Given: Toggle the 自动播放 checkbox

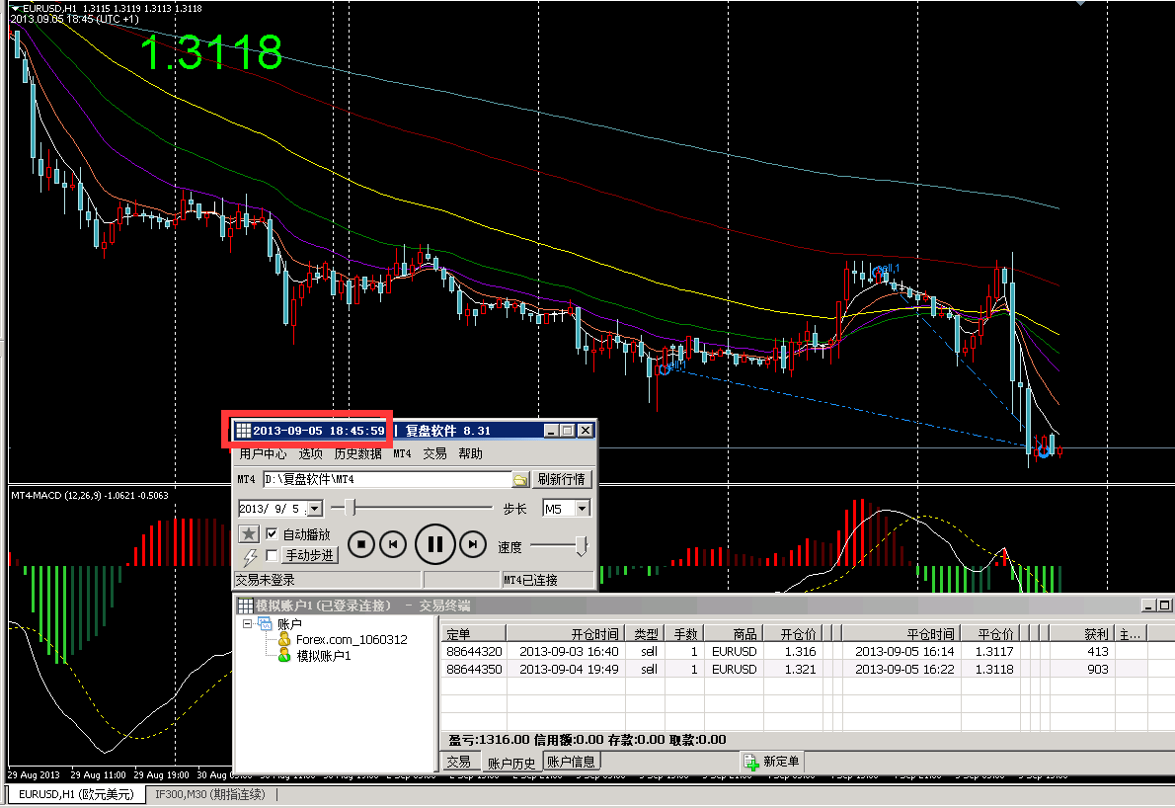Looking at the screenshot, I should tap(273, 534).
